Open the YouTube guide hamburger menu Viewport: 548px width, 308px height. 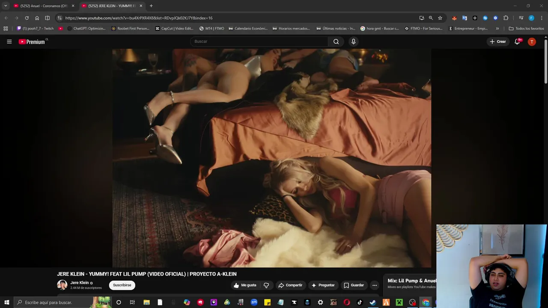point(9,41)
